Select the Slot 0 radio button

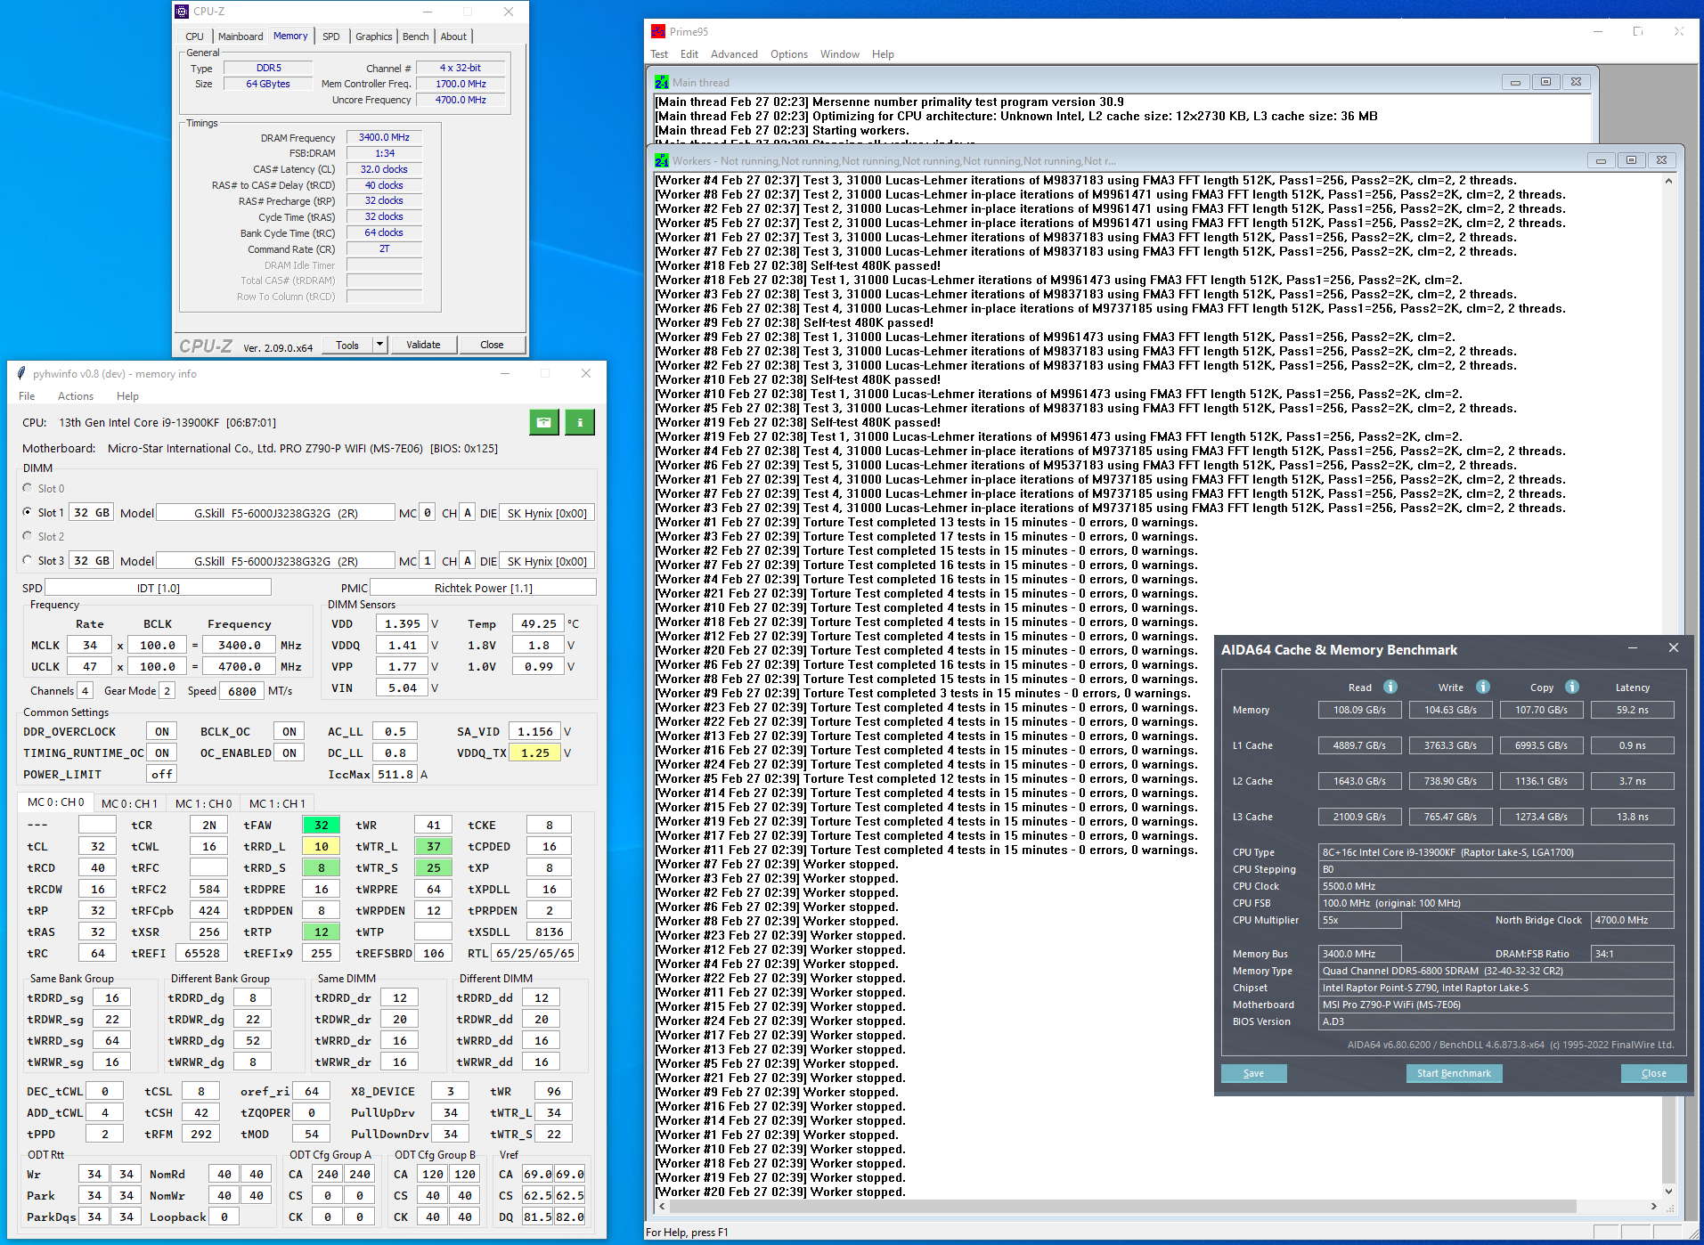[28, 488]
